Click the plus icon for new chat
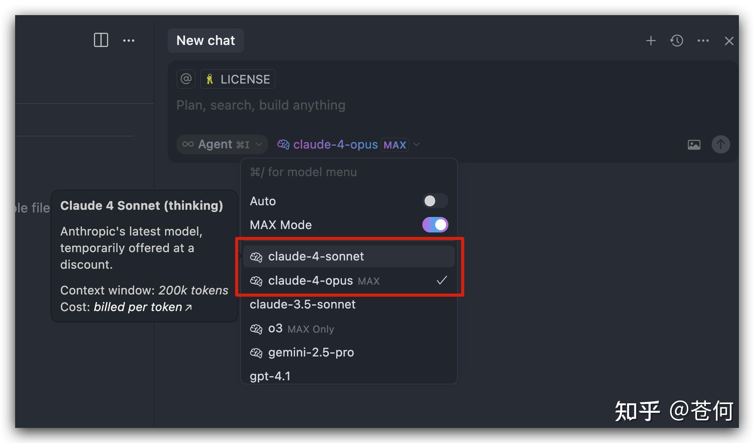 (x=650, y=40)
